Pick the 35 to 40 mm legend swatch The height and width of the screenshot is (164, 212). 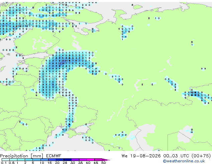pos(83,160)
